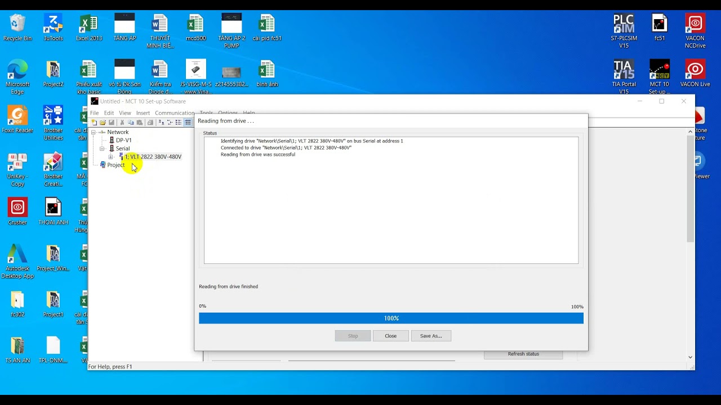Image resolution: width=721 pixels, height=405 pixels.
Task: Open Crusher desktop icon
Action: [17, 211]
